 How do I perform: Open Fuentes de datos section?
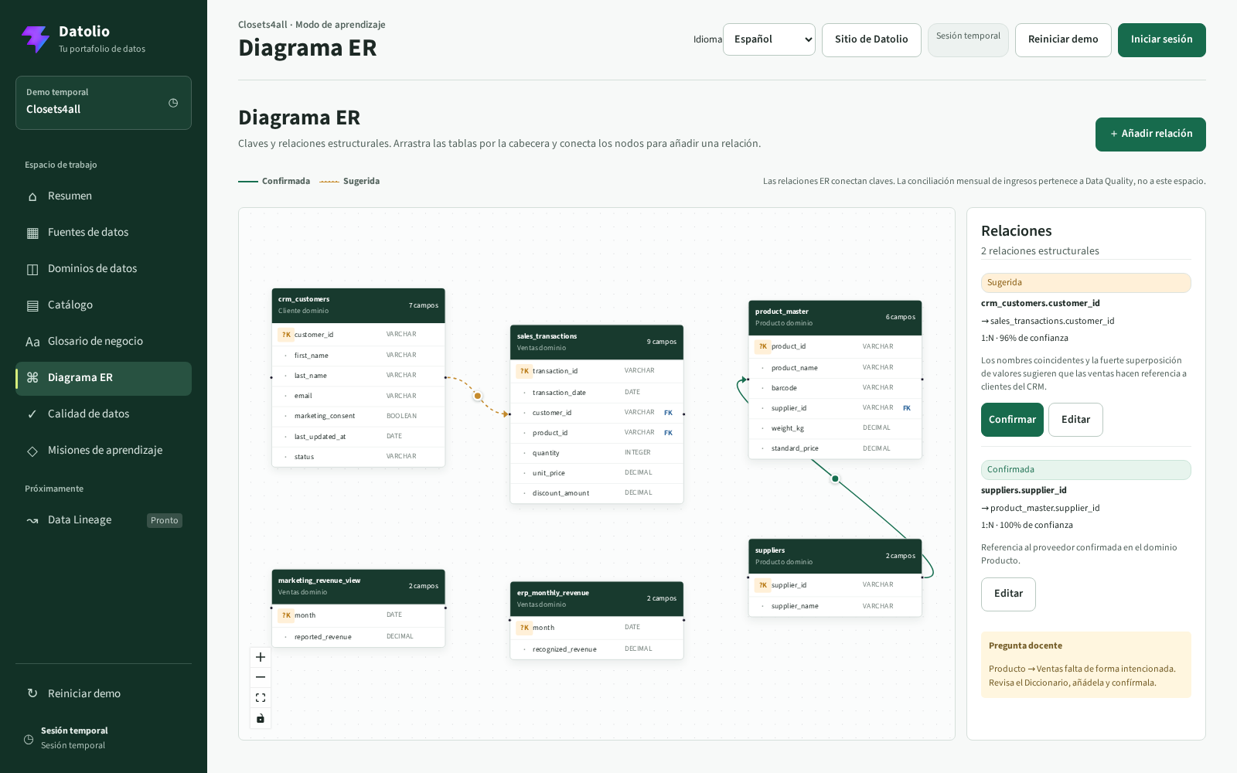(x=104, y=233)
